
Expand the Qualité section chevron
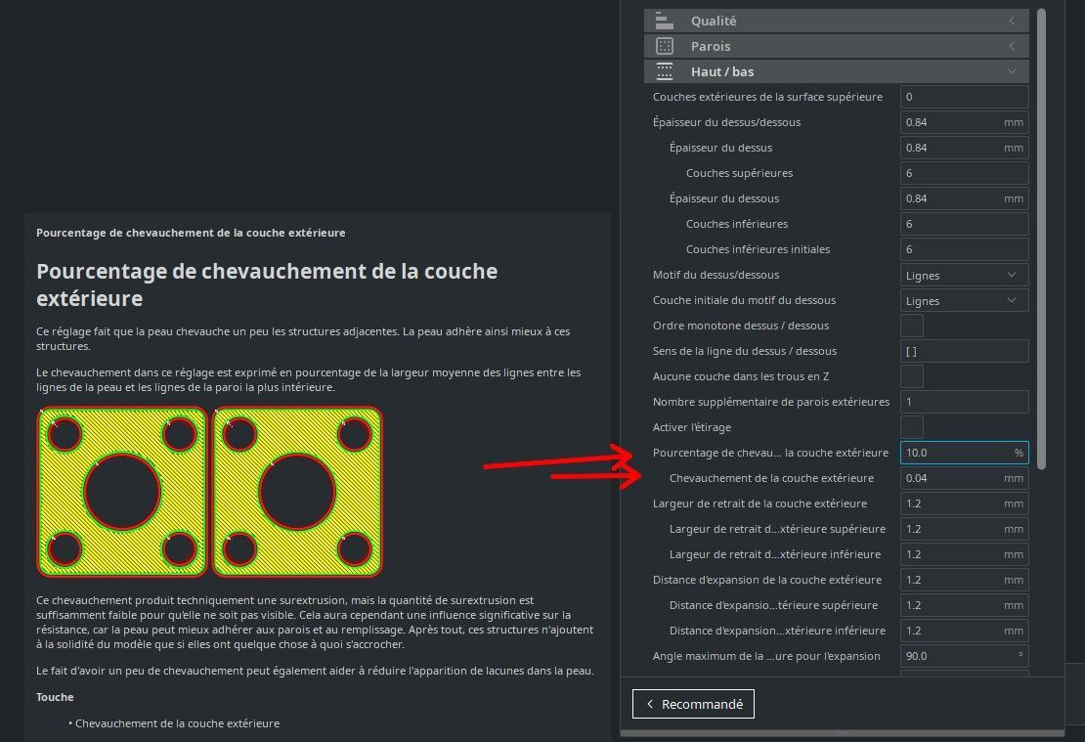pyautogui.click(x=1012, y=21)
